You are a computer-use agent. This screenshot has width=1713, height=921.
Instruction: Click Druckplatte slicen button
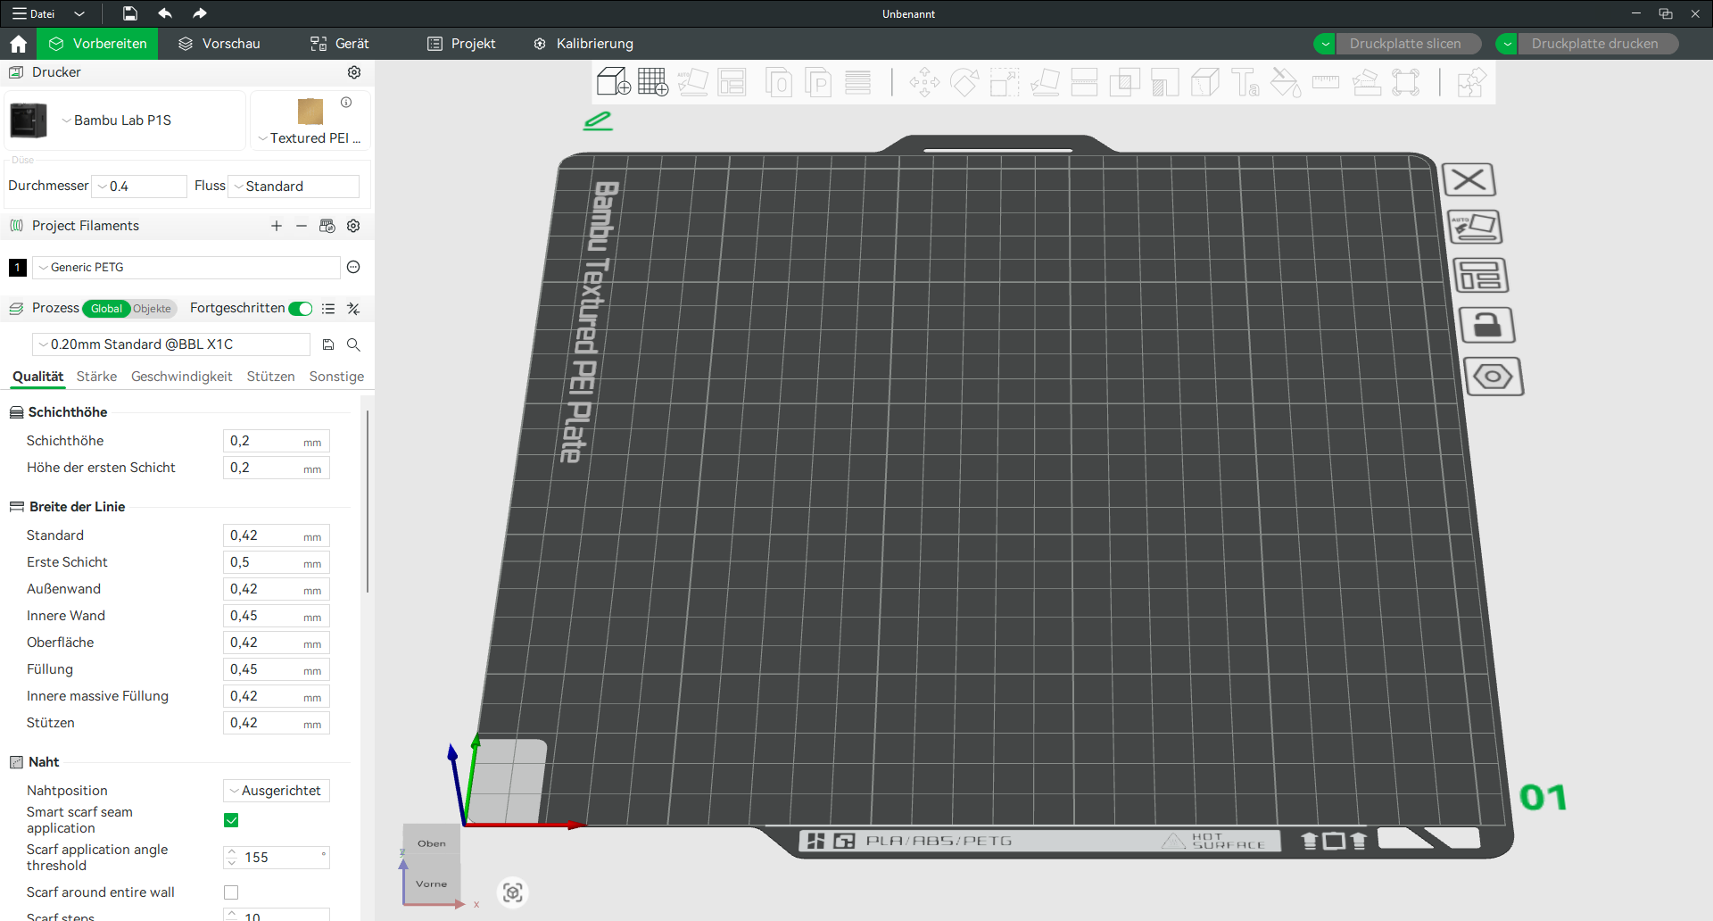point(1404,44)
